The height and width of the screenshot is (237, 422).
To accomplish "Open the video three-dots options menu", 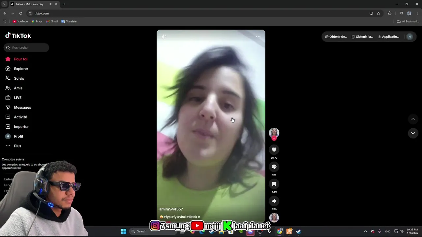I will [x=258, y=37].
